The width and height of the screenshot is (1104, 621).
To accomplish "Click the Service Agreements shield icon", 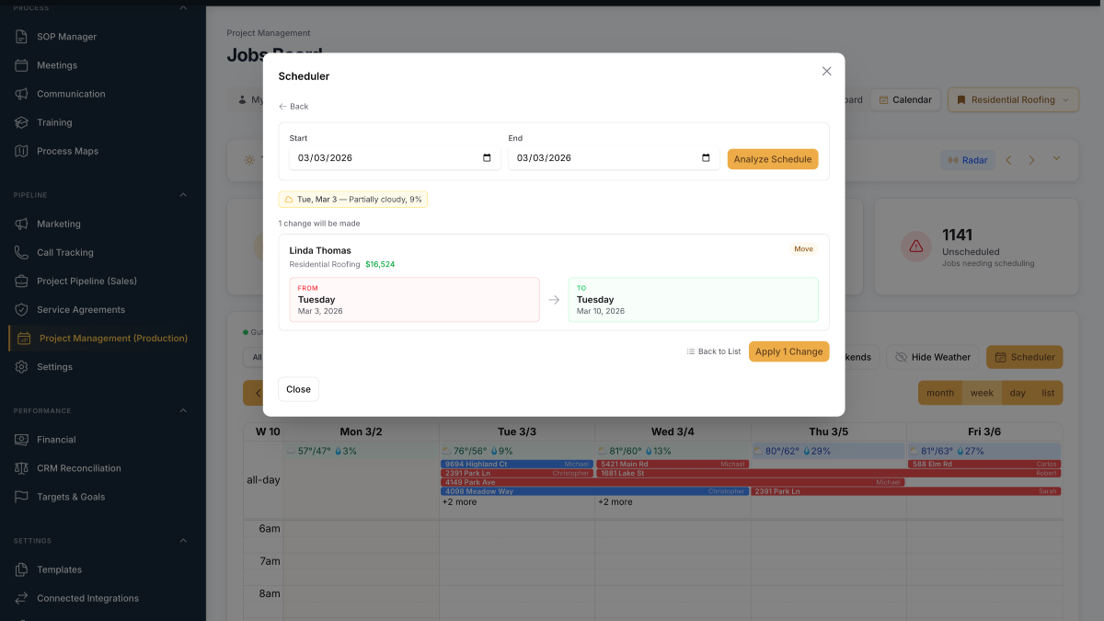I will (x=21, y=309).
